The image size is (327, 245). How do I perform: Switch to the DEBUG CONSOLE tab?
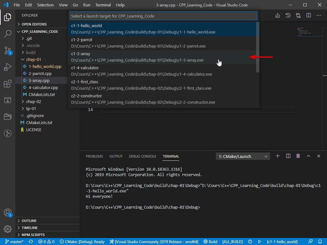[x=142, y=156]
